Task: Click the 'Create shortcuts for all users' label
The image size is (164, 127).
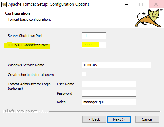Action: pos(31,75)
